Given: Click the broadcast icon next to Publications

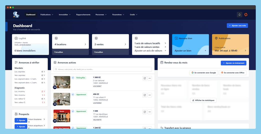Looking at the screenshot, I should pos(216,38).
